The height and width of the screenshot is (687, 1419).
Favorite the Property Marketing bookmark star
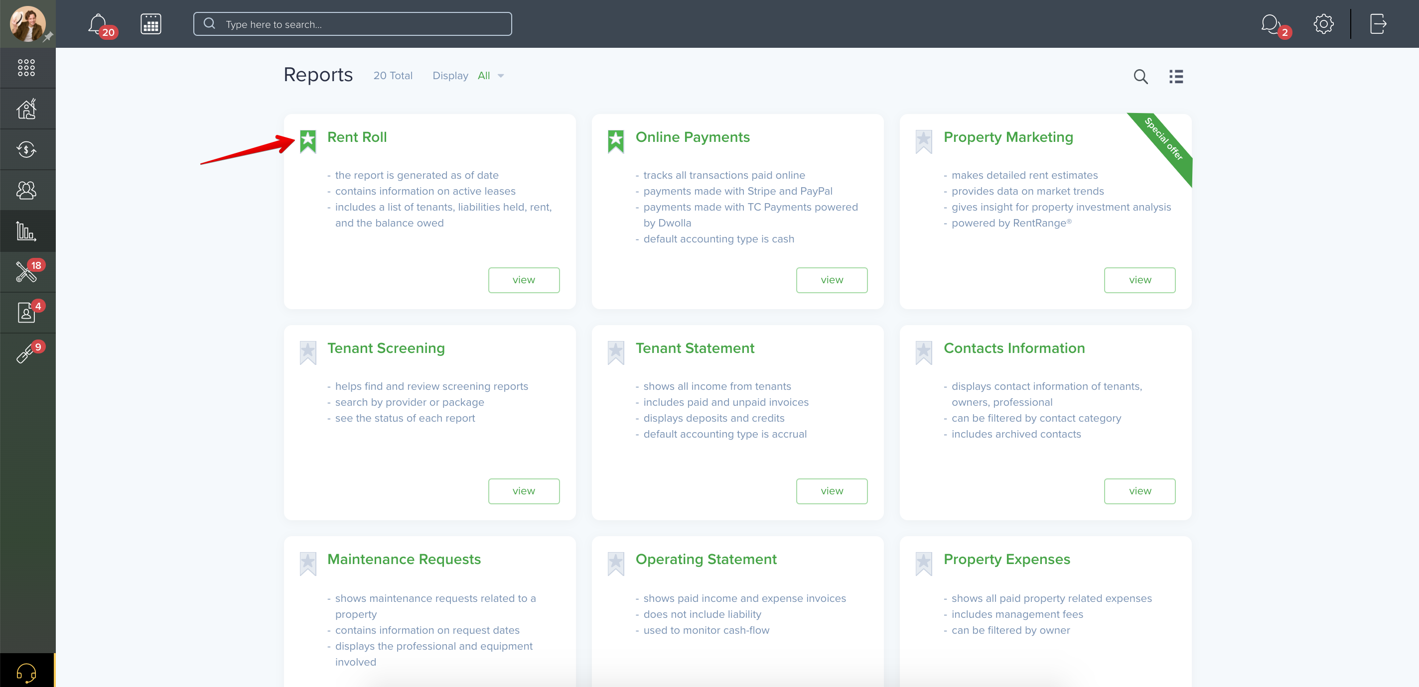[x=924, y=141]
